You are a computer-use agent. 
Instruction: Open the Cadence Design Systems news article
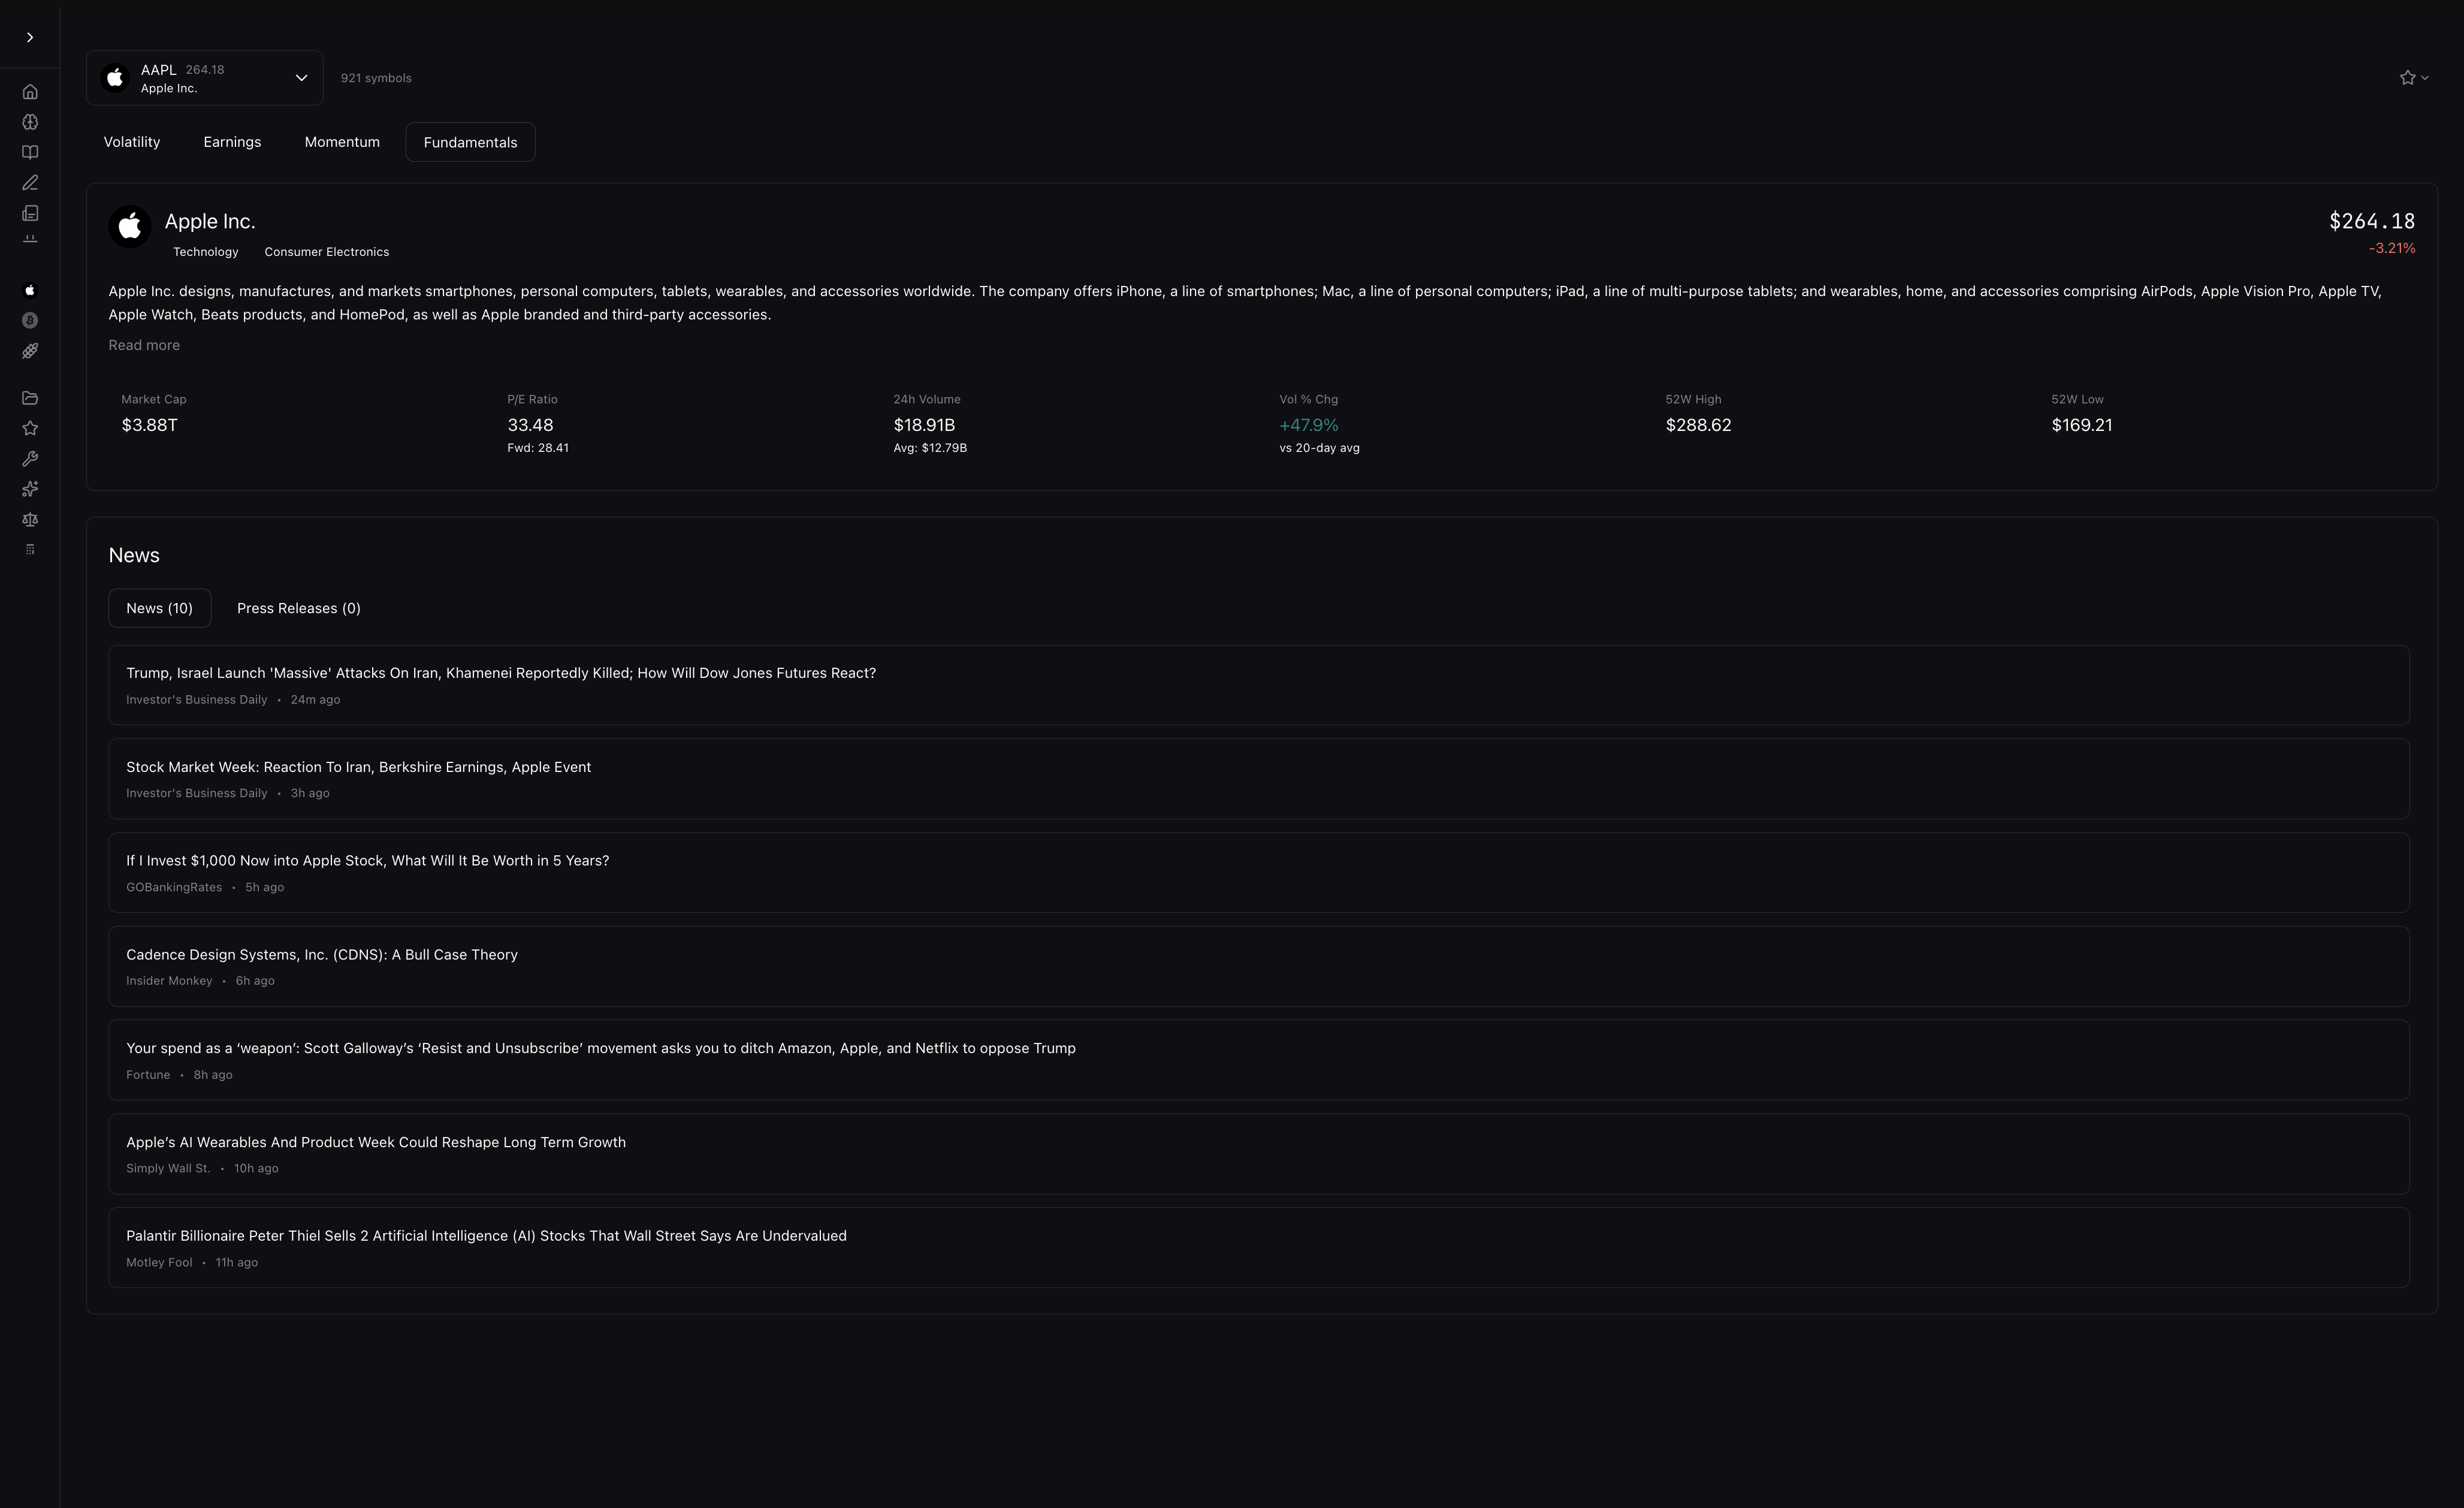pyautogui.click(x=321, y=955)
